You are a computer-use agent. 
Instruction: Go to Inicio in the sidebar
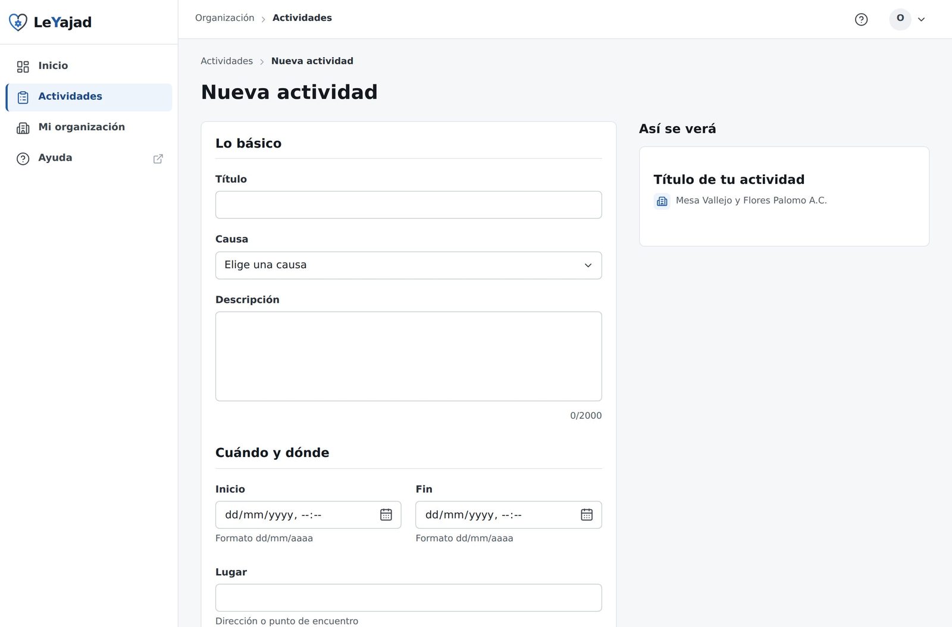pos(89,66)
